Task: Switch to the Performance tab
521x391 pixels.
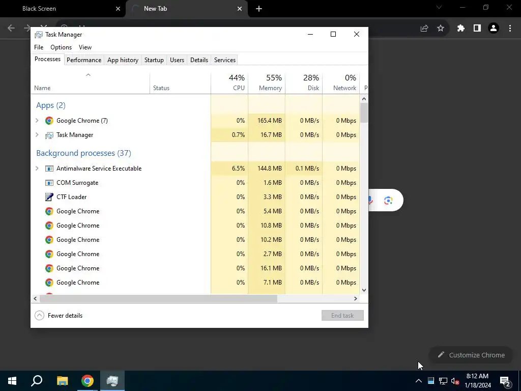Action: (x=84, y=60)
